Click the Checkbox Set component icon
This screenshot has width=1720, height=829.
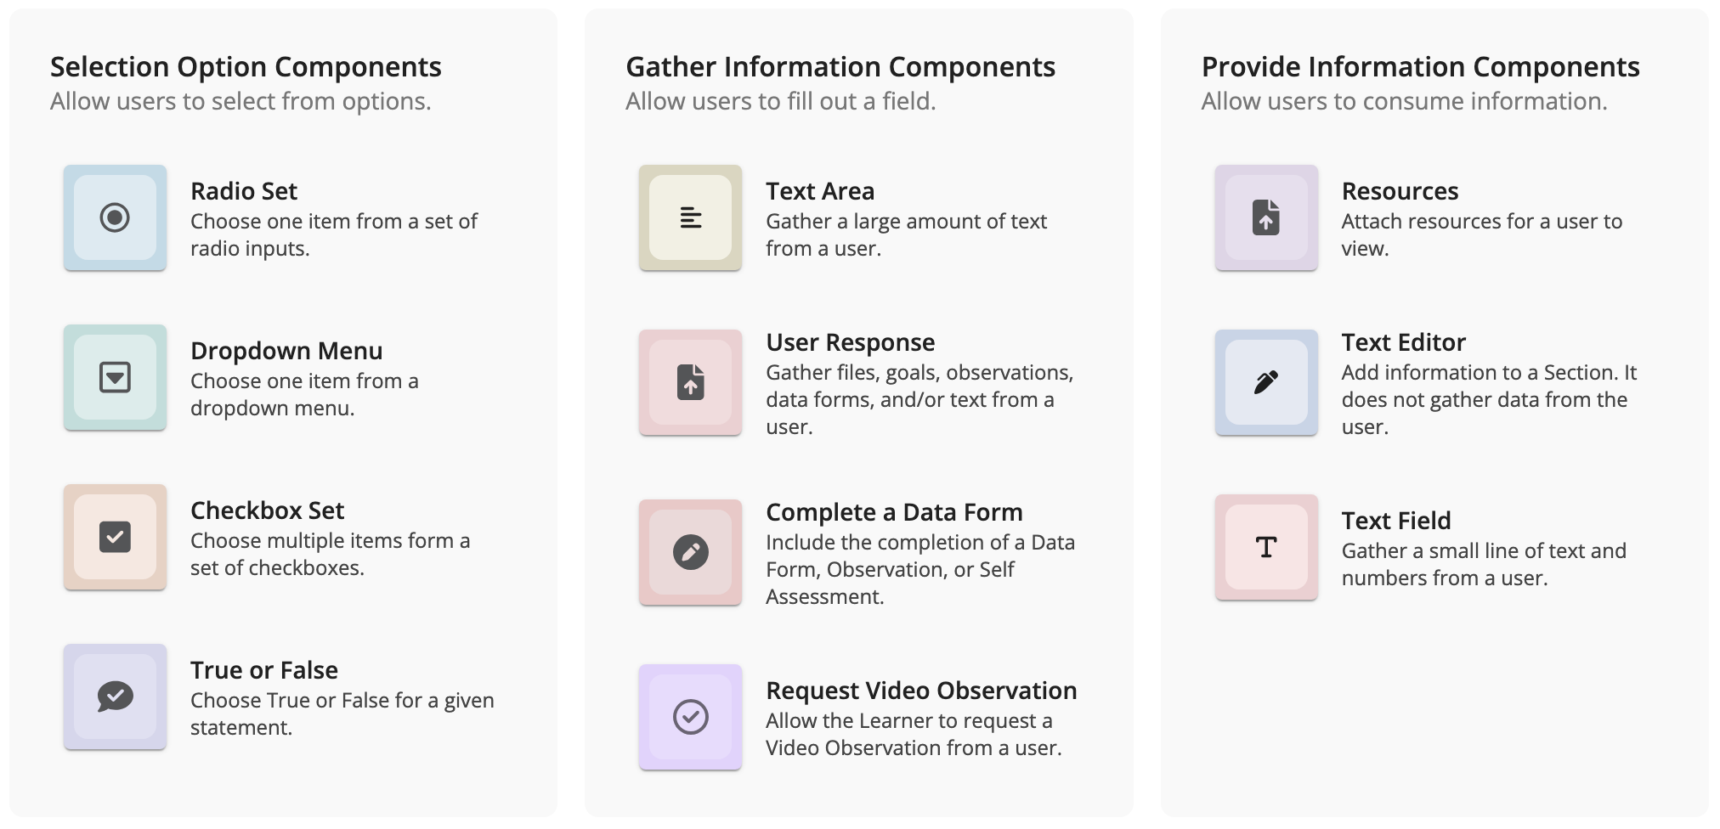[115, 537]
